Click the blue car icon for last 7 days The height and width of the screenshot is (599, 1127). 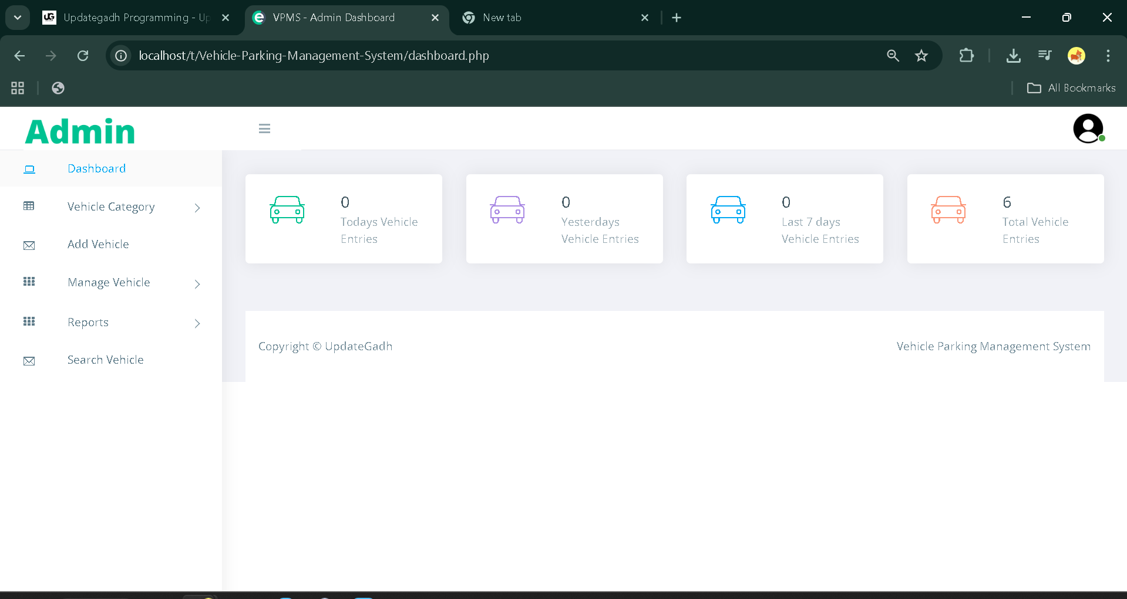[728, 210]
